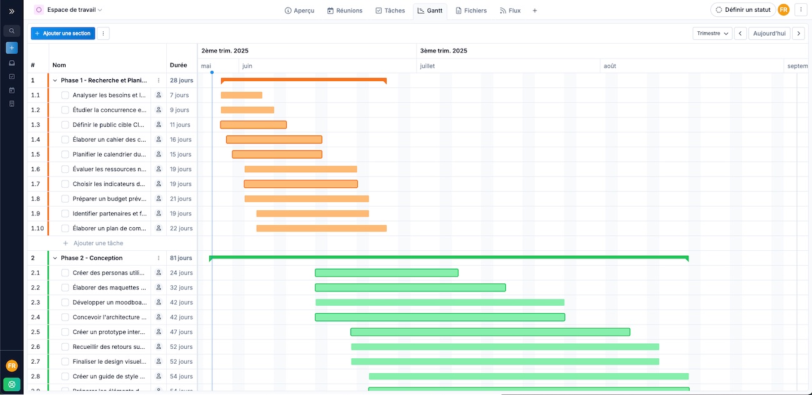
Task: Open the green help lifebuoy icon
Action: tap(12, 384)
